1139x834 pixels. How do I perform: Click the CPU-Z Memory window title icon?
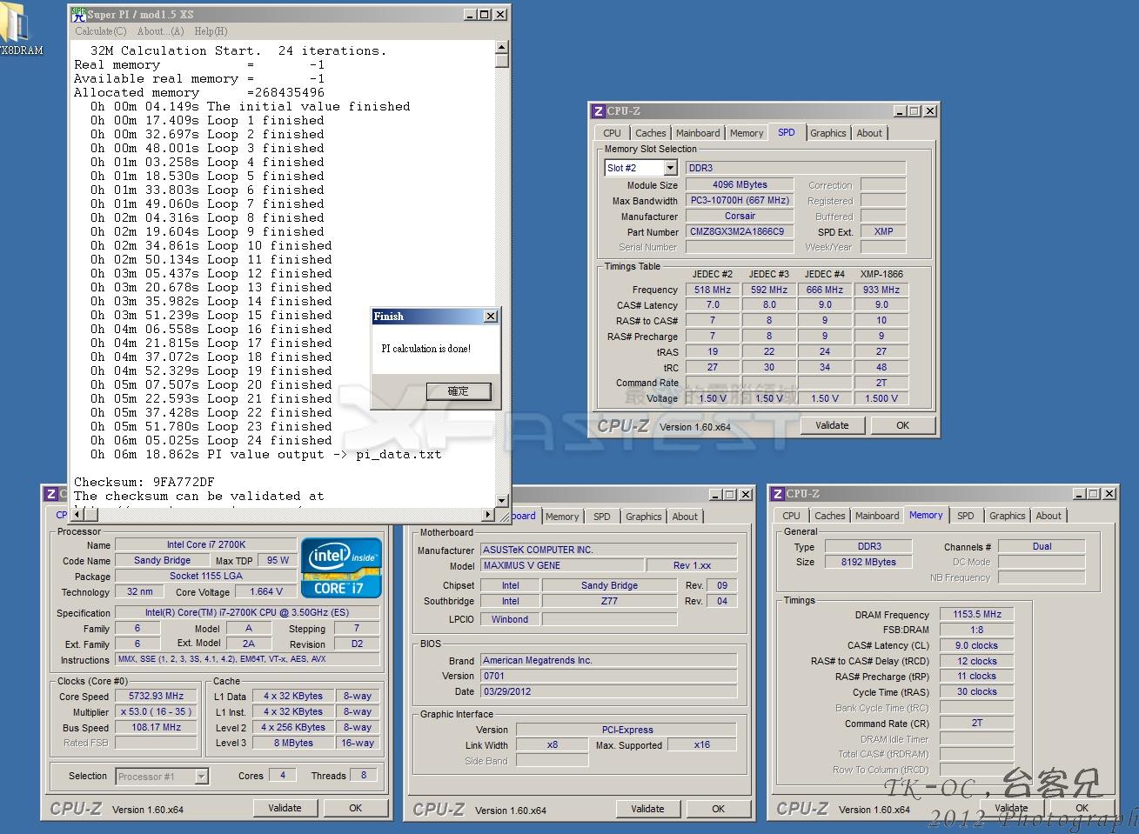[x=777, y=494]
